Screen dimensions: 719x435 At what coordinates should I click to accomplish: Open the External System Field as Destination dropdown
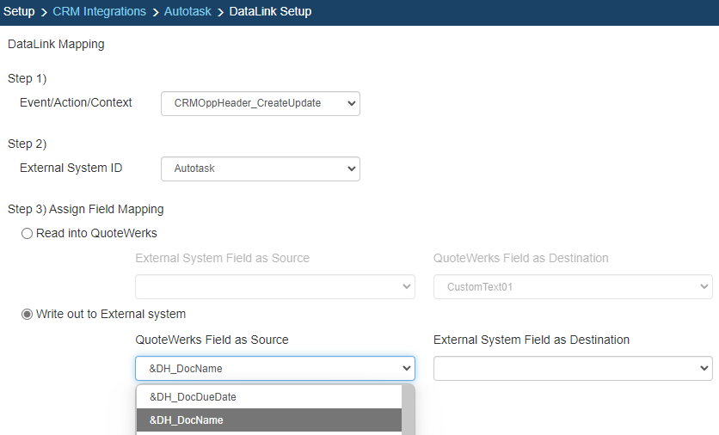[573, 369]
